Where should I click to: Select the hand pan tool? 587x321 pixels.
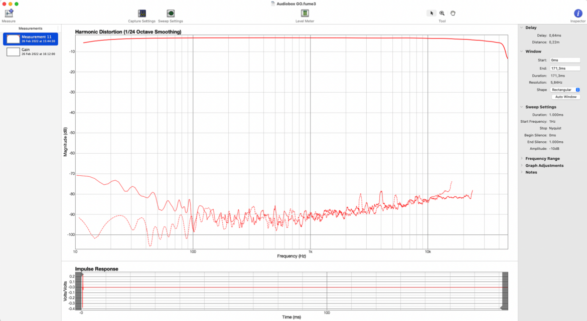tap(453, 13)
